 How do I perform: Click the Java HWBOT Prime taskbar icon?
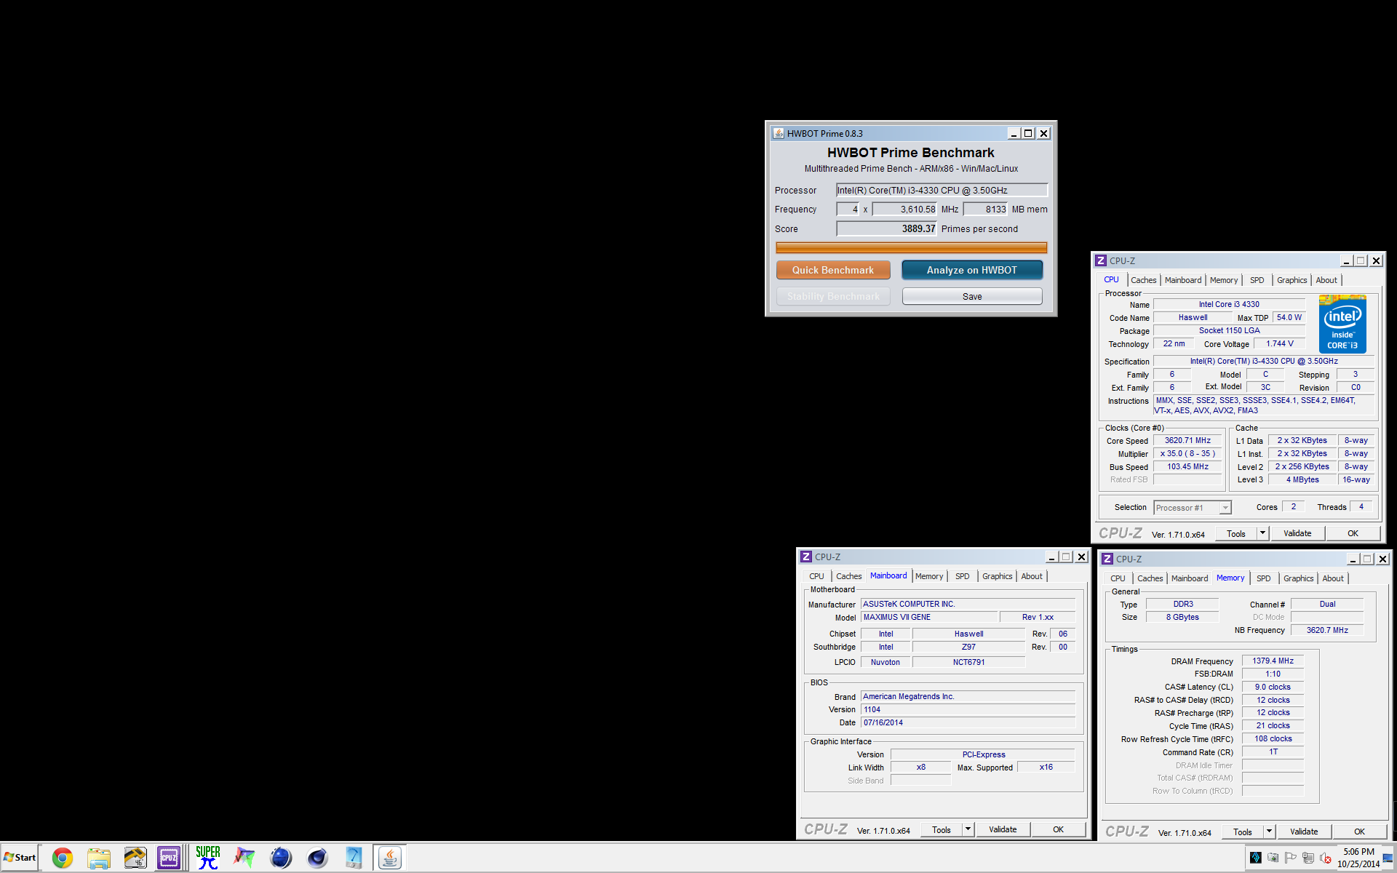(390, 858)
